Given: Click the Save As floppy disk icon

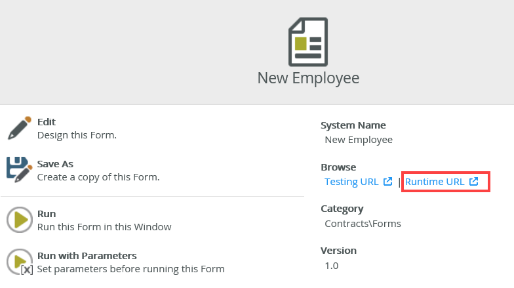Looking at the screenshot, I should pyautogui.click(x=19, y=170).
